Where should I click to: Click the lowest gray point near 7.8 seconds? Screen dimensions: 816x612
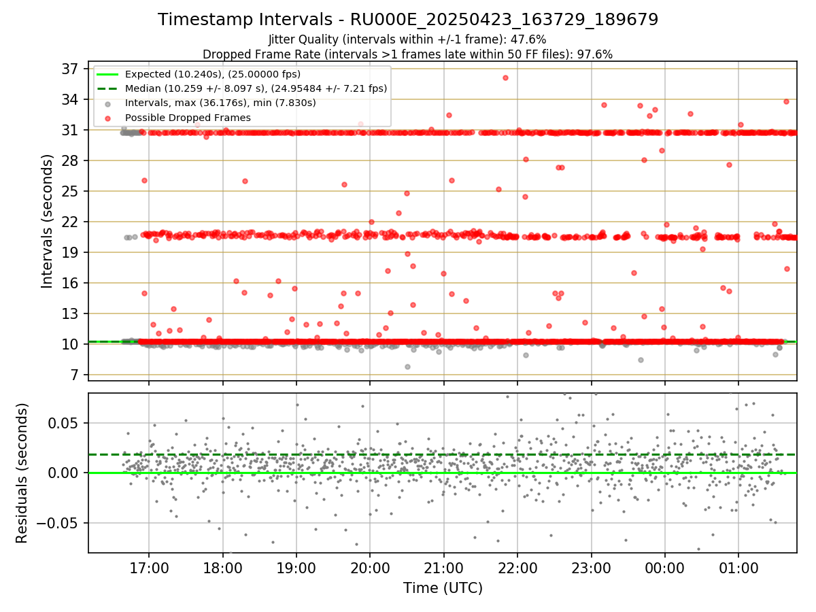(x=407, y=367)
